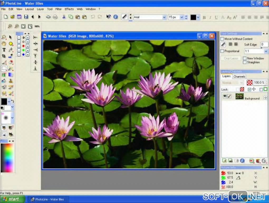Click the black text color swatch

pos(193,17)
